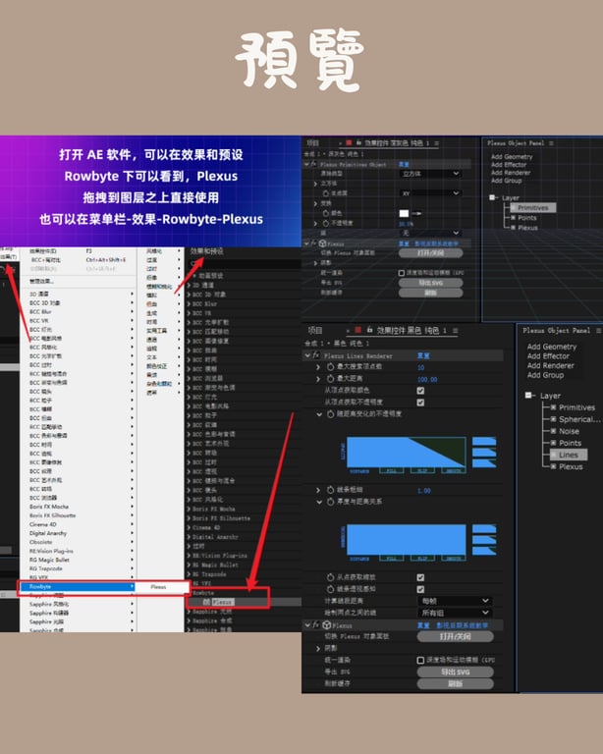Uncheck the first checkbox below the thickness graph
The image size is (603, 754).
(420, 577)
